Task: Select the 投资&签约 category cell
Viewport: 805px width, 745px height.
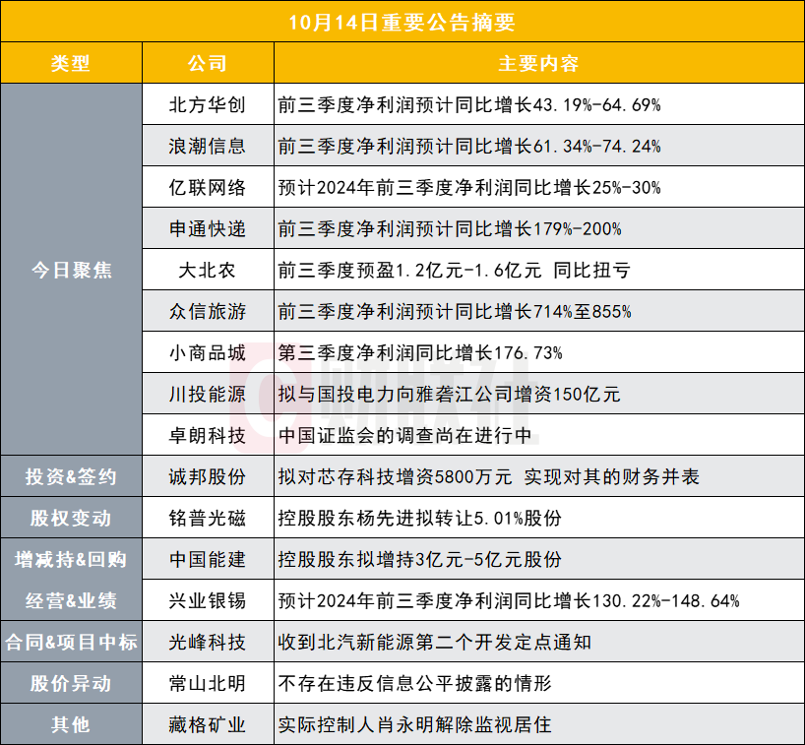Action: [71, 476]
